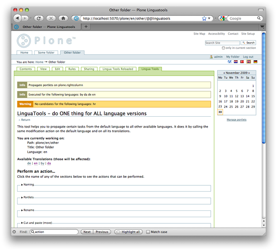The height and width of the screenshot is (251, 277).
Task: Open the Sharing tab
Action: pos(89,69)
